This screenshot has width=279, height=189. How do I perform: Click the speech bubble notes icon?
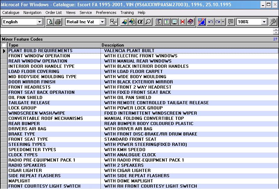pos(231,22)
